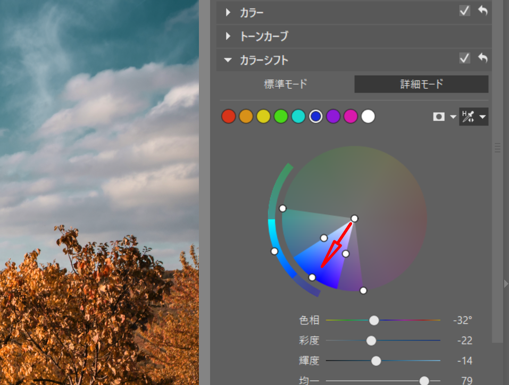
Task: Click the outer ring handle on cyan arc
Action: pos(274,251)
